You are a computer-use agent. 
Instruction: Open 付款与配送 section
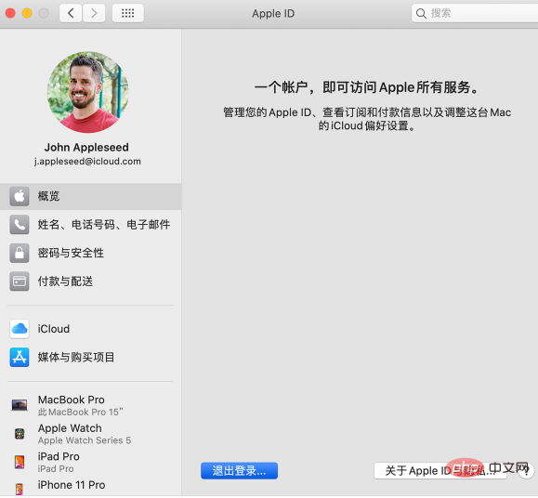tap(90, 282)
